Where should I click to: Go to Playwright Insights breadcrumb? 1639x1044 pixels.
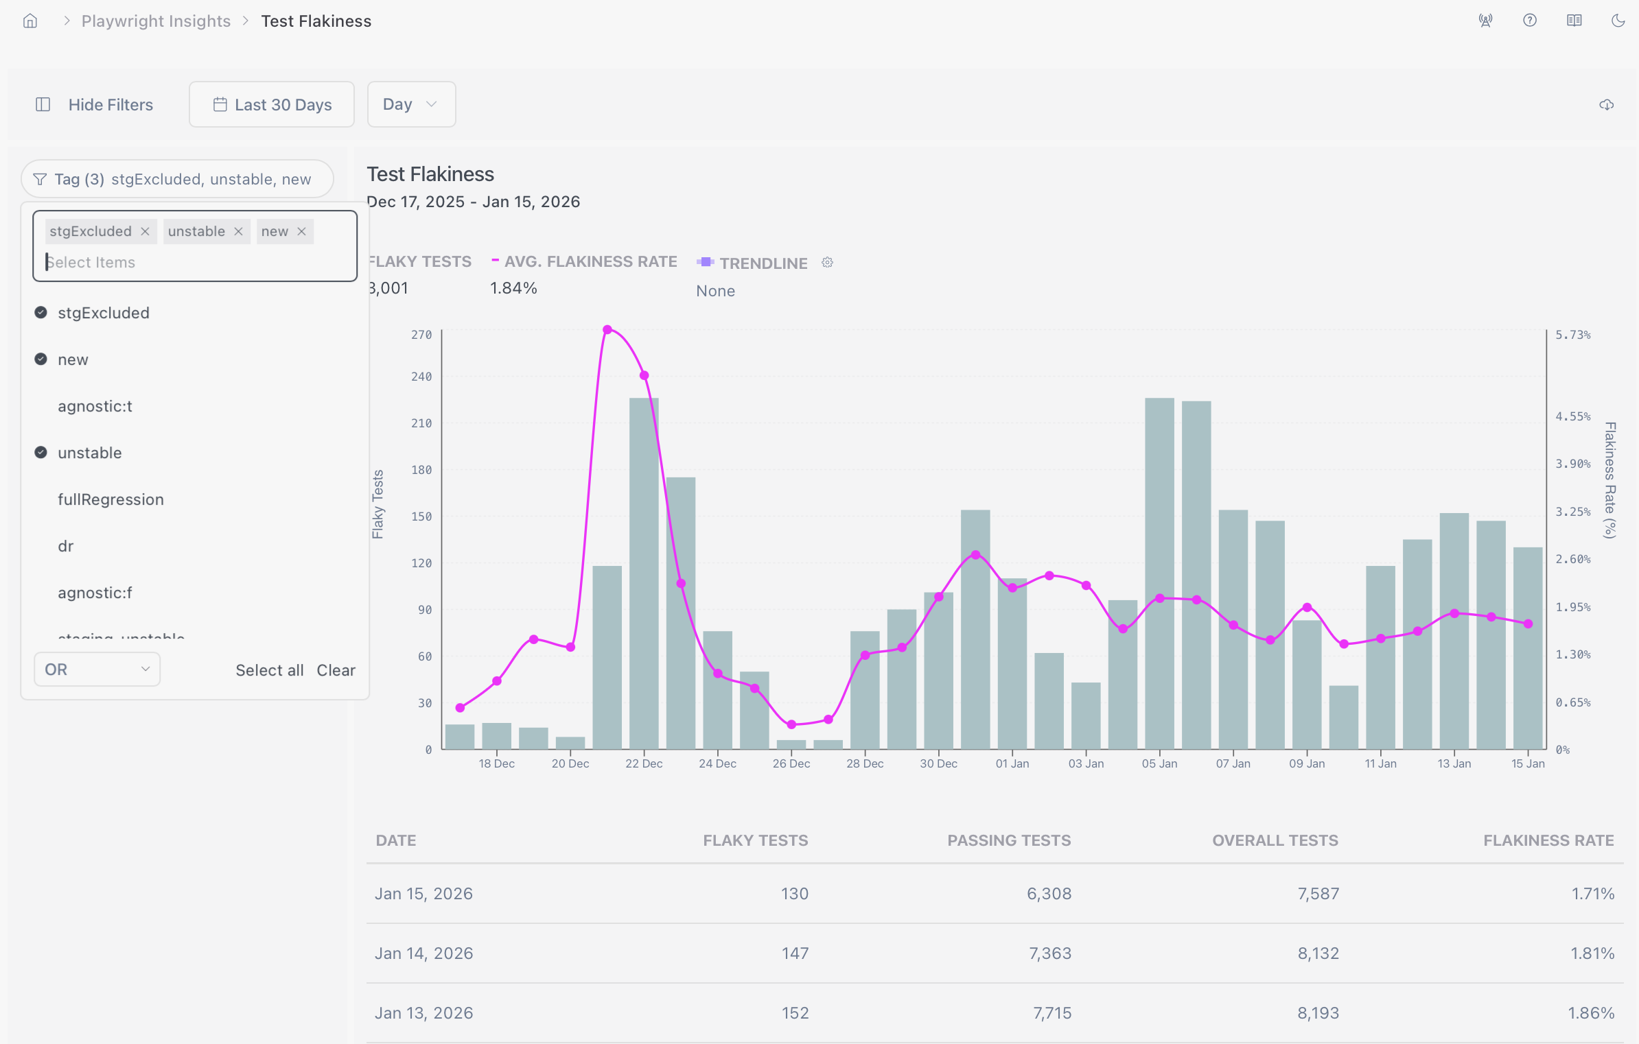(x=156, y=21)
